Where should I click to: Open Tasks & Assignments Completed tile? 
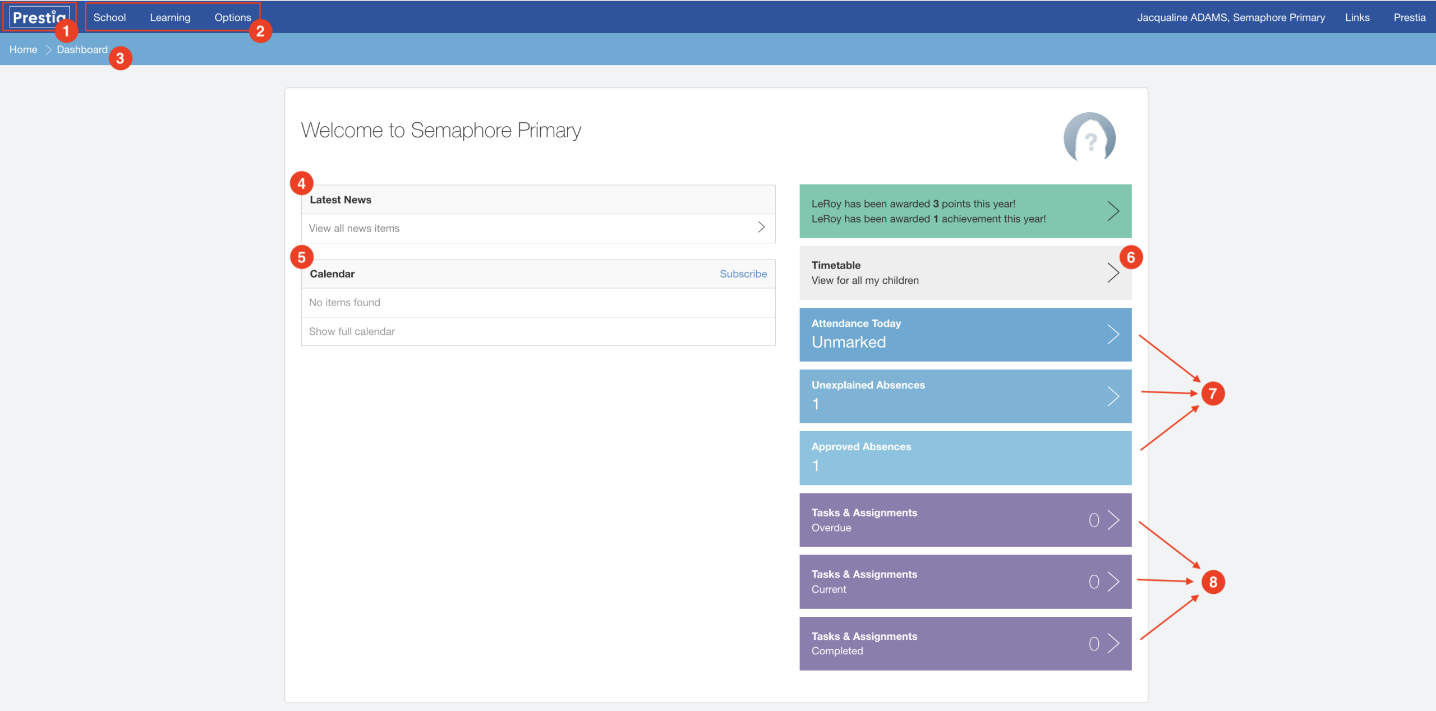pos(965,643)
